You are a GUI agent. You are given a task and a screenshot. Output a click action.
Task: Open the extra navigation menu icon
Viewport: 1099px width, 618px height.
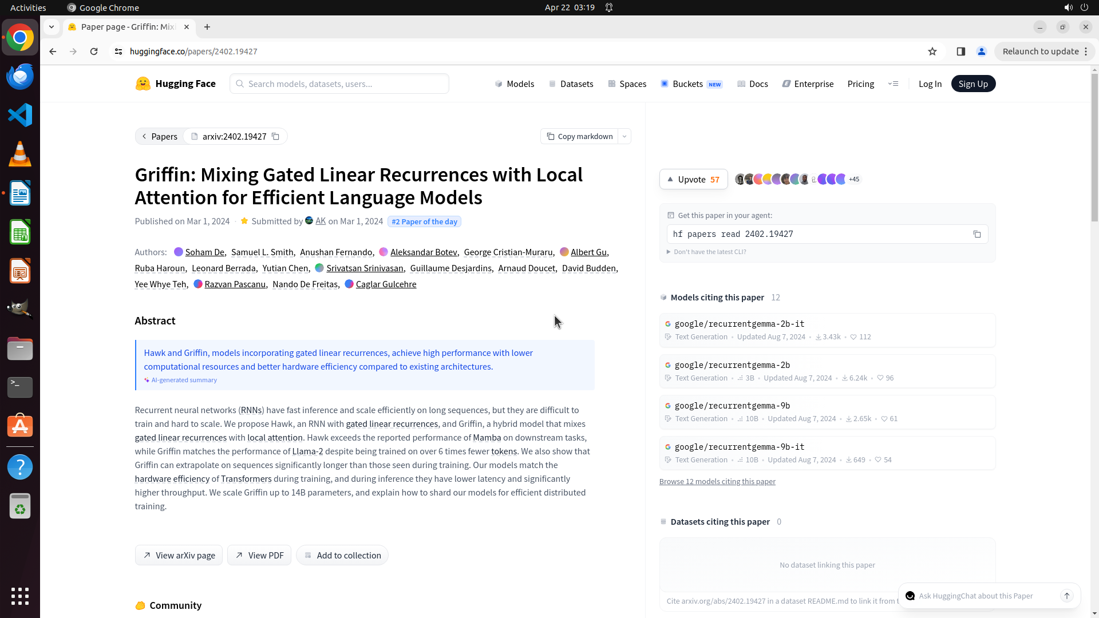[893, 84]
